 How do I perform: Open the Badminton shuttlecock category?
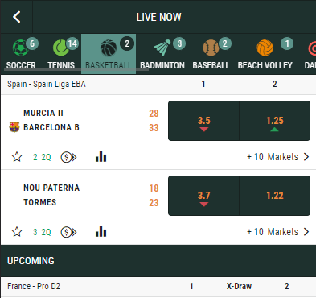tap(162, 54)
